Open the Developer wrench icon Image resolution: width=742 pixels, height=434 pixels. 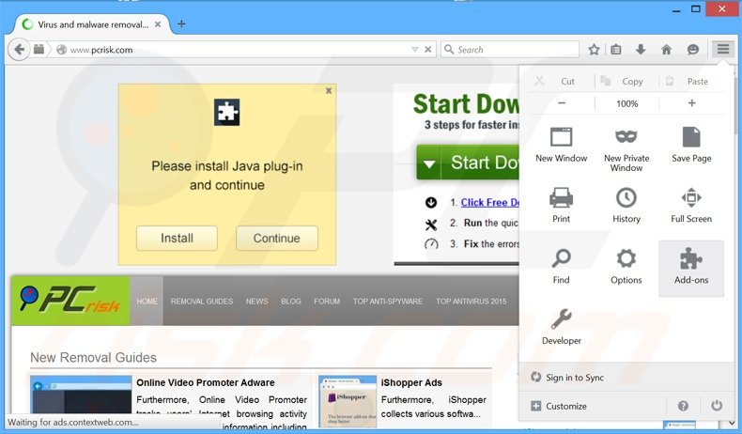point(561,319)
